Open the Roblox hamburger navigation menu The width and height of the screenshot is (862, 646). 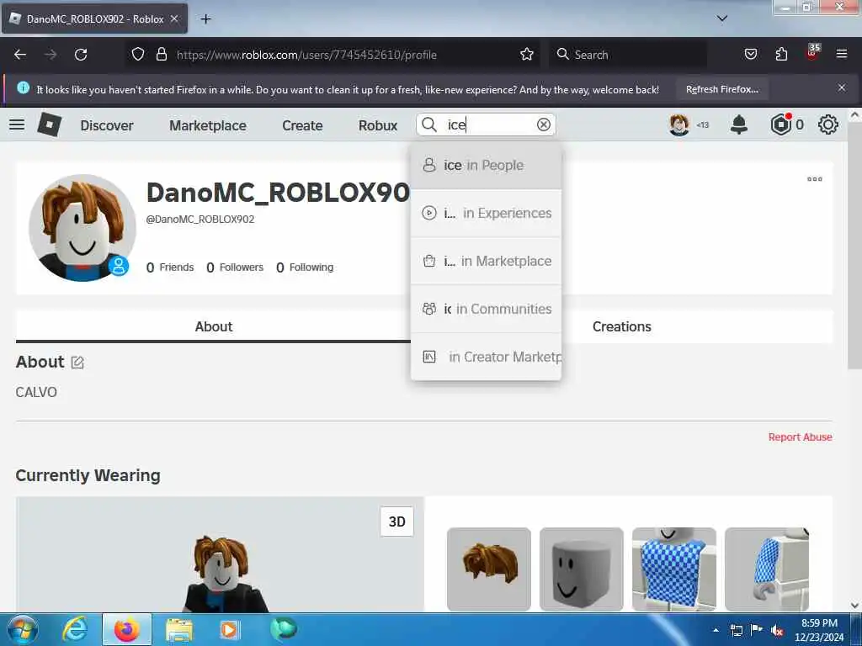[17, 124]
